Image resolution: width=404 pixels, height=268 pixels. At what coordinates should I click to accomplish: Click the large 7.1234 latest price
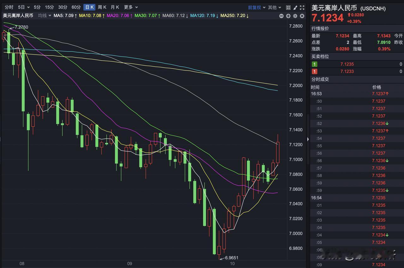coord(328,18)
